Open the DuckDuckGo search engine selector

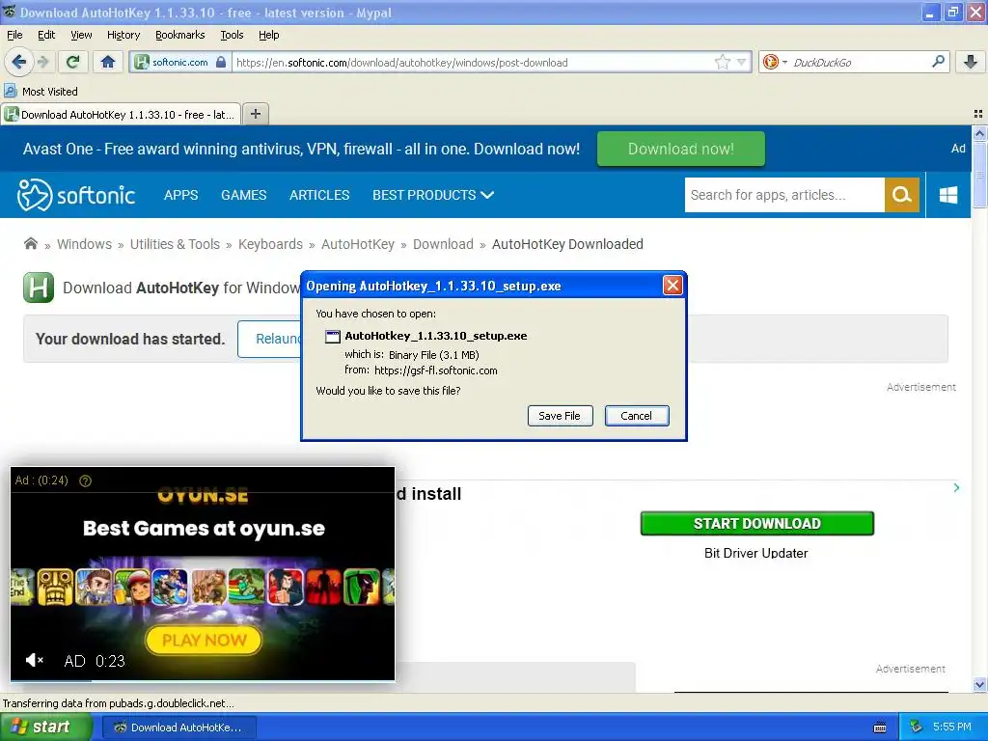click(775, 62)
